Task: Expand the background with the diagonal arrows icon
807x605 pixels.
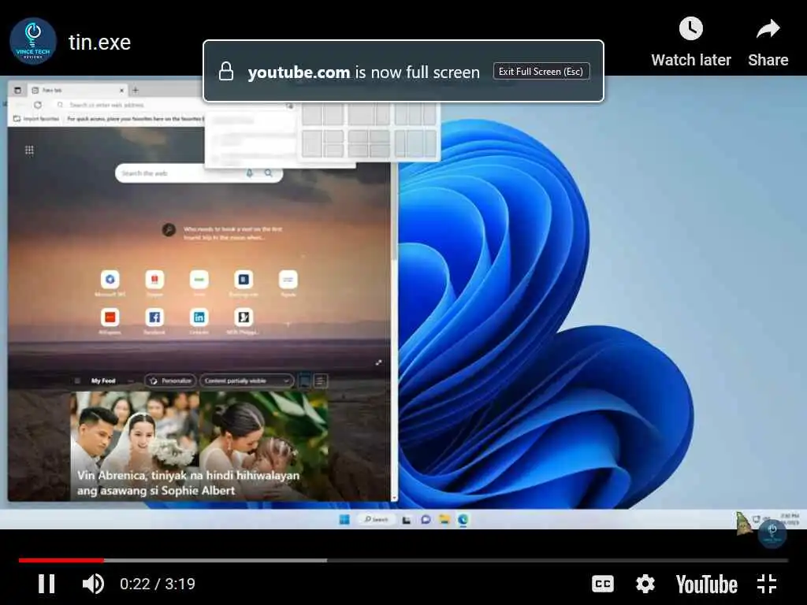Action: click(379, 362)
